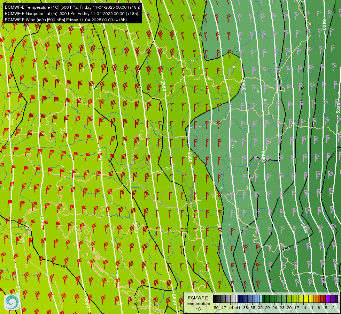Pick the red swatch left of -5
The width and height of the screenshot is (341, 314).
pos(325,299)
